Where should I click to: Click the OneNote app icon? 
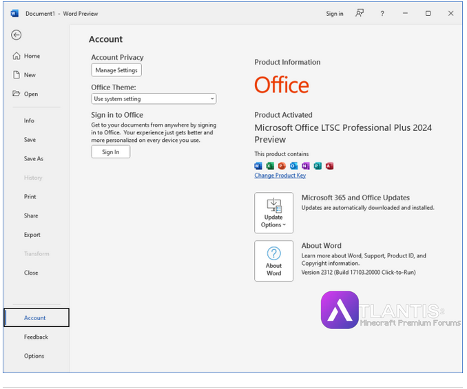[306, 166]
